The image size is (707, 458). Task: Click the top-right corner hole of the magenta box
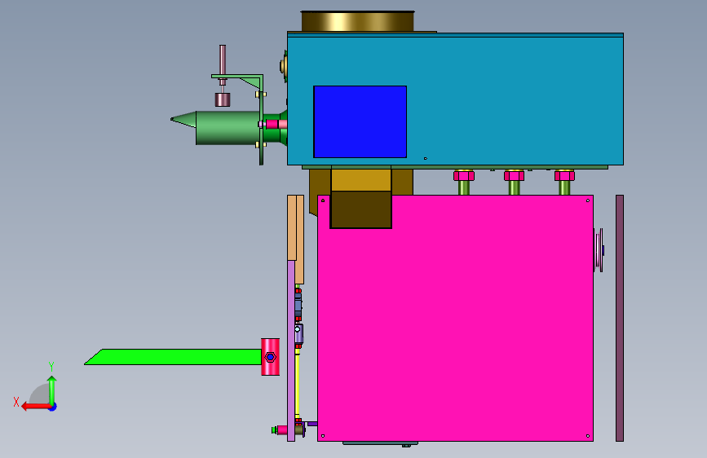pyautogui.click(x=587, y=200)
